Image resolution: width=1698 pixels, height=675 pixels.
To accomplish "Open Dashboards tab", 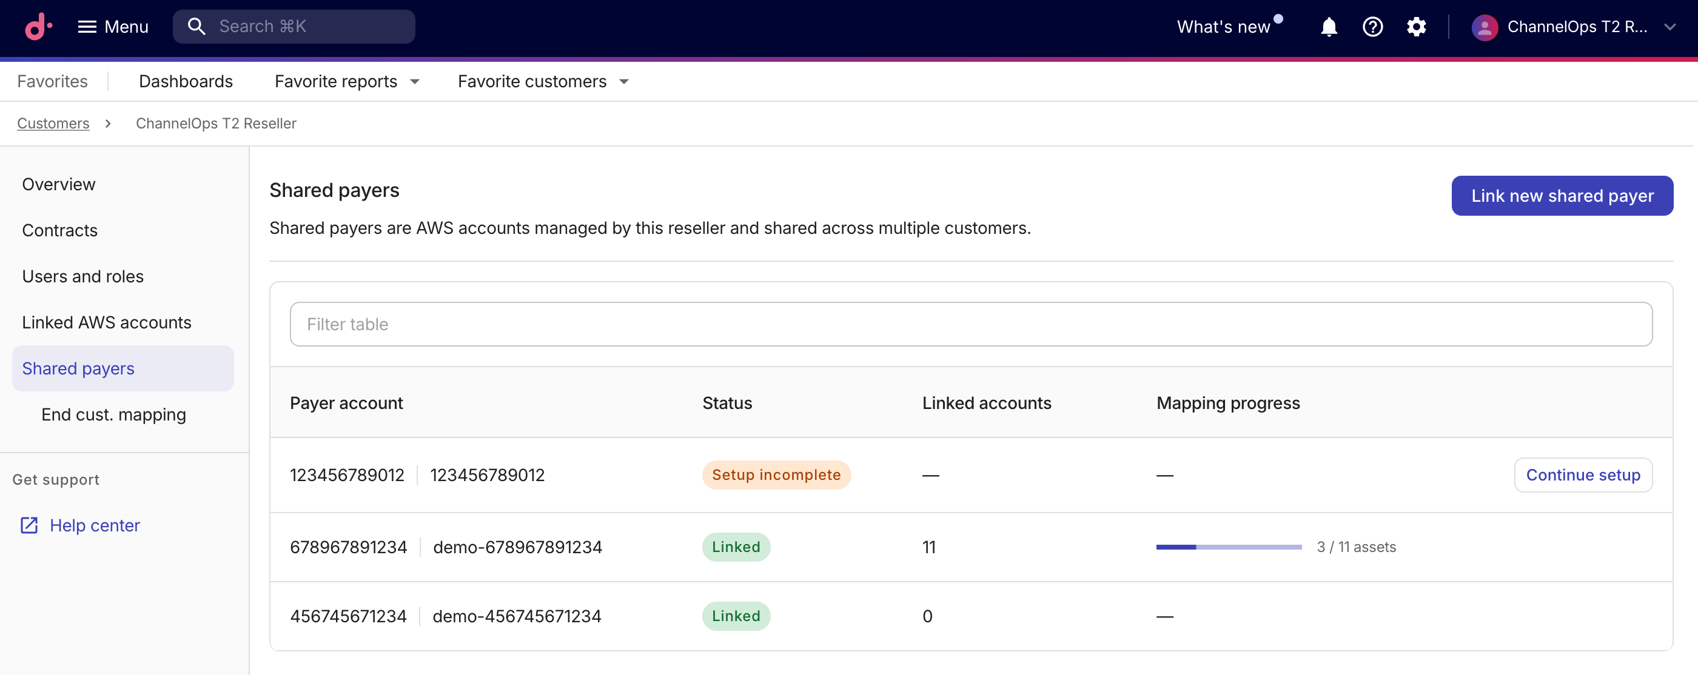I will click(186, 82).
